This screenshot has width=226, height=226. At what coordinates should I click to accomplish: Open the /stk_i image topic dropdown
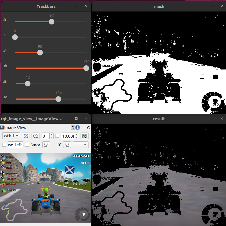point(11,136)
